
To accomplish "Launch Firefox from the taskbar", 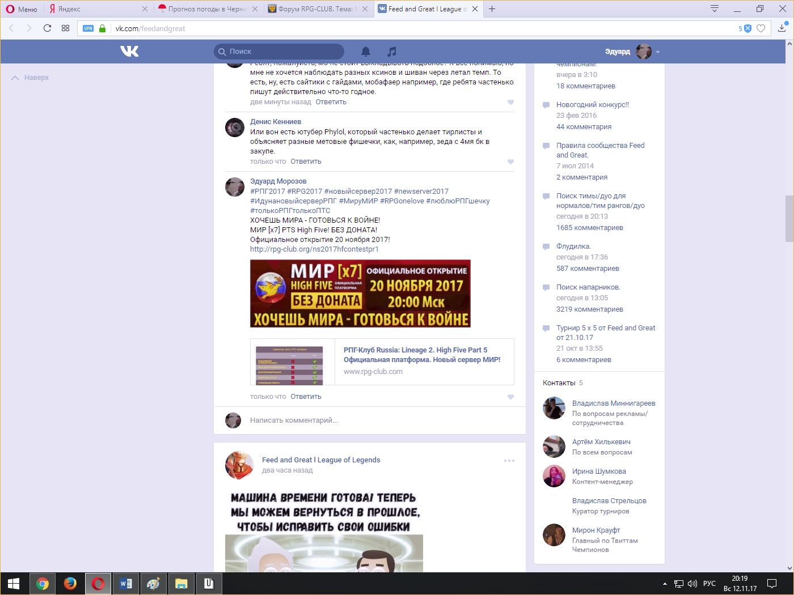I will 70,584.
